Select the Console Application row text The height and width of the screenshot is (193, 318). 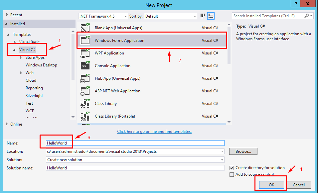tap(112, 66)
